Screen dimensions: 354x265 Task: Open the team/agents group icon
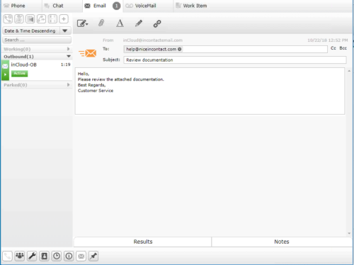pos(20,256)
